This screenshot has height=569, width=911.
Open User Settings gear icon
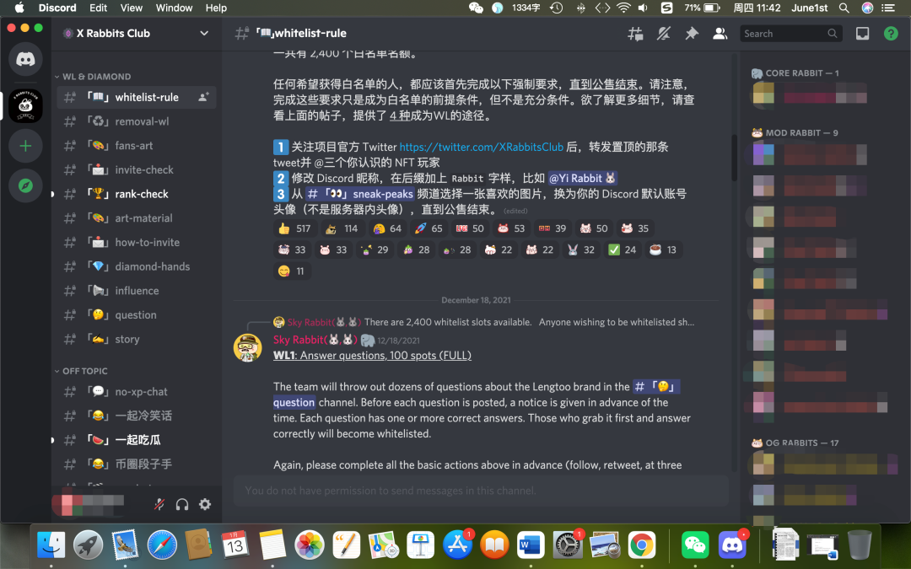tap(205, 504)
